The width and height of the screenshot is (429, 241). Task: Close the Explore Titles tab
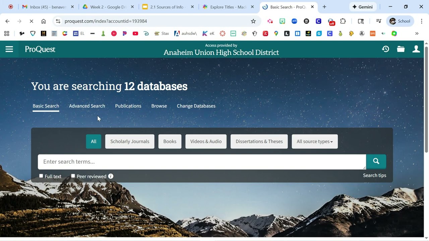click(x=252, y=7)
